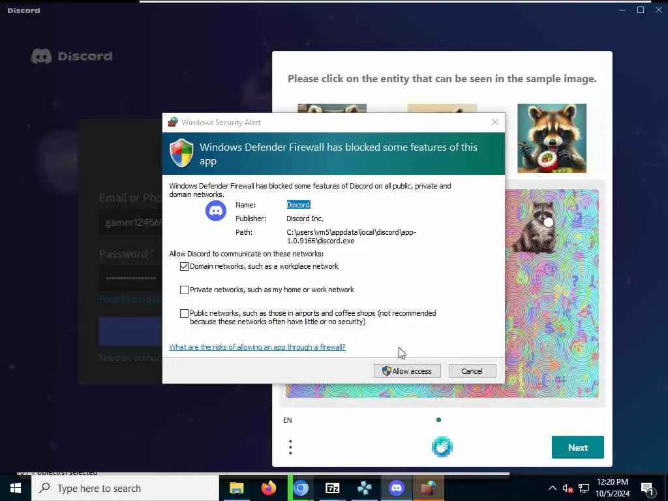Click the Discord logo in the login page
This screenshot has height=501, width=668.
[x=72, y=56]
